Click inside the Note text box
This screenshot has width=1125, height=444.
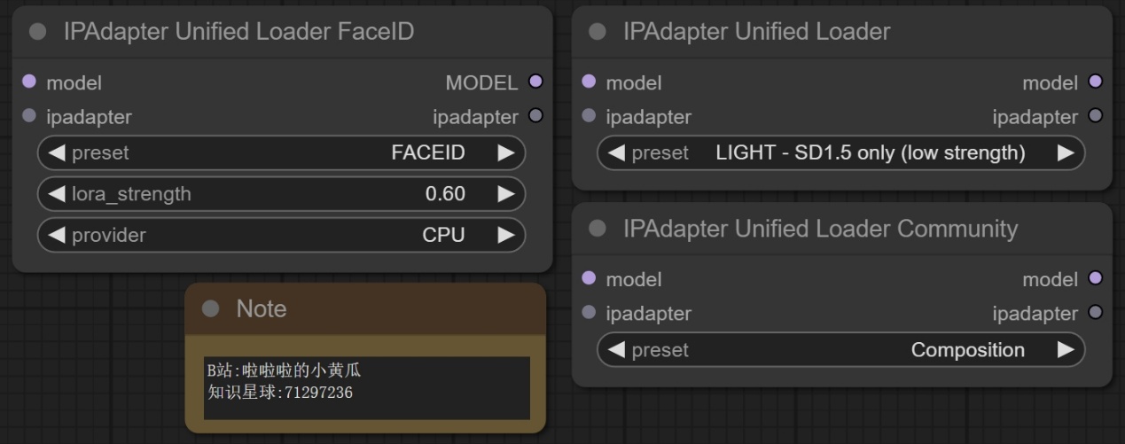(x=366, y=387)
